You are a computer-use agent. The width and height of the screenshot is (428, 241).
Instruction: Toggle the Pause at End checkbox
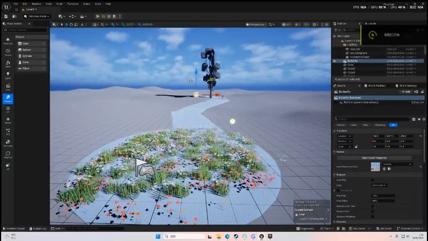(x=373, y=211)
